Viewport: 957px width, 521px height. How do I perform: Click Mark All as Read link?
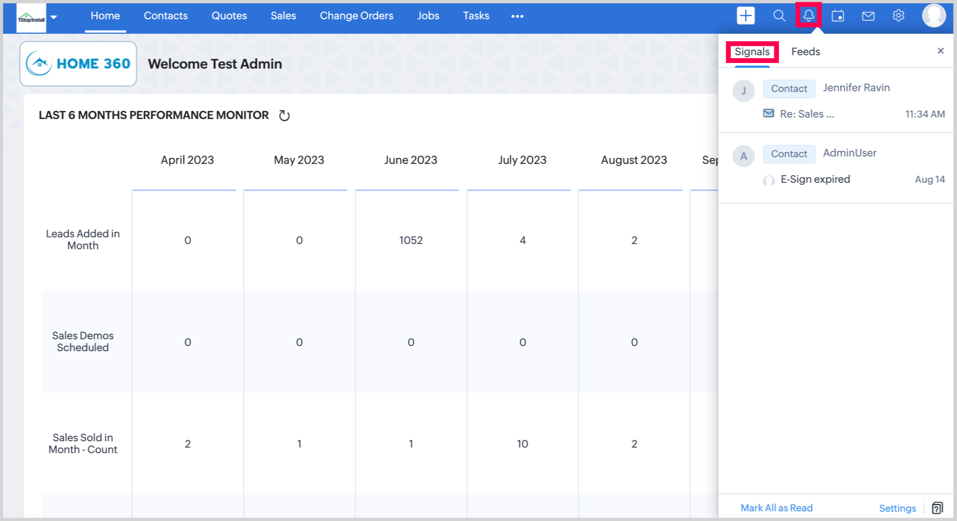click(777, 508)
